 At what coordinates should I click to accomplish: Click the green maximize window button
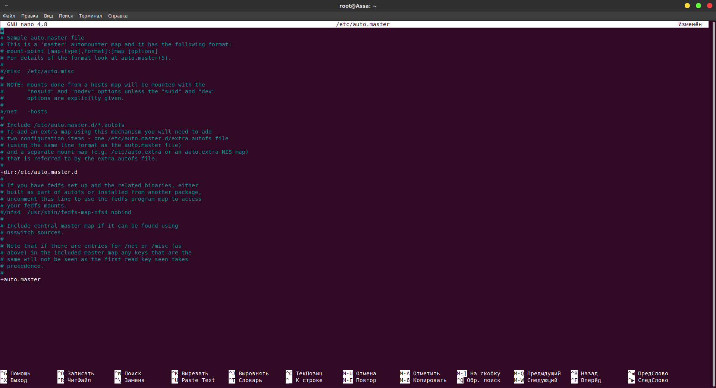(698, 6)
